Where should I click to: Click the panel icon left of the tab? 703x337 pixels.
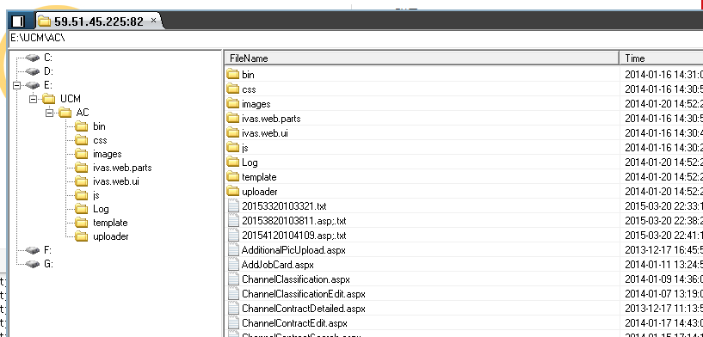(17, 21)
